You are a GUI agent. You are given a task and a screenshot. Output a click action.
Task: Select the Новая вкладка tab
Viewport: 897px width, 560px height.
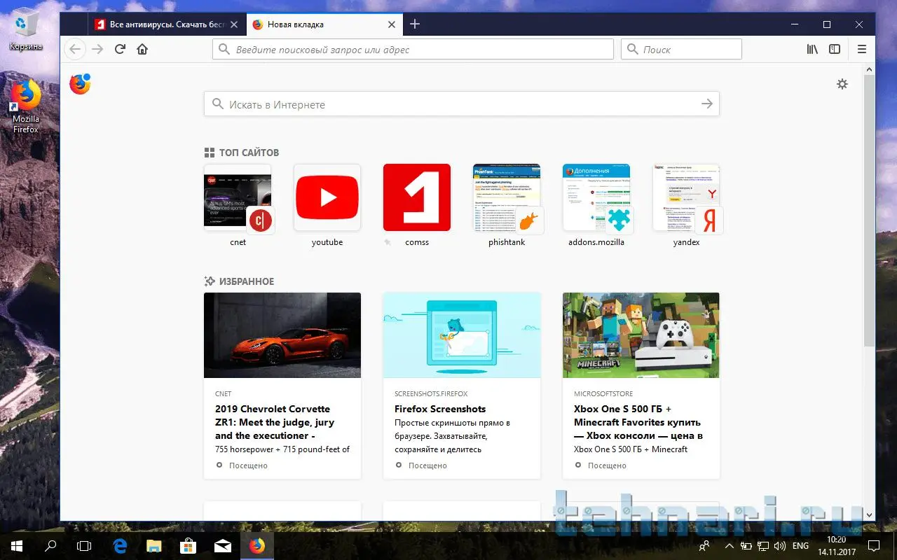(324, 24)
